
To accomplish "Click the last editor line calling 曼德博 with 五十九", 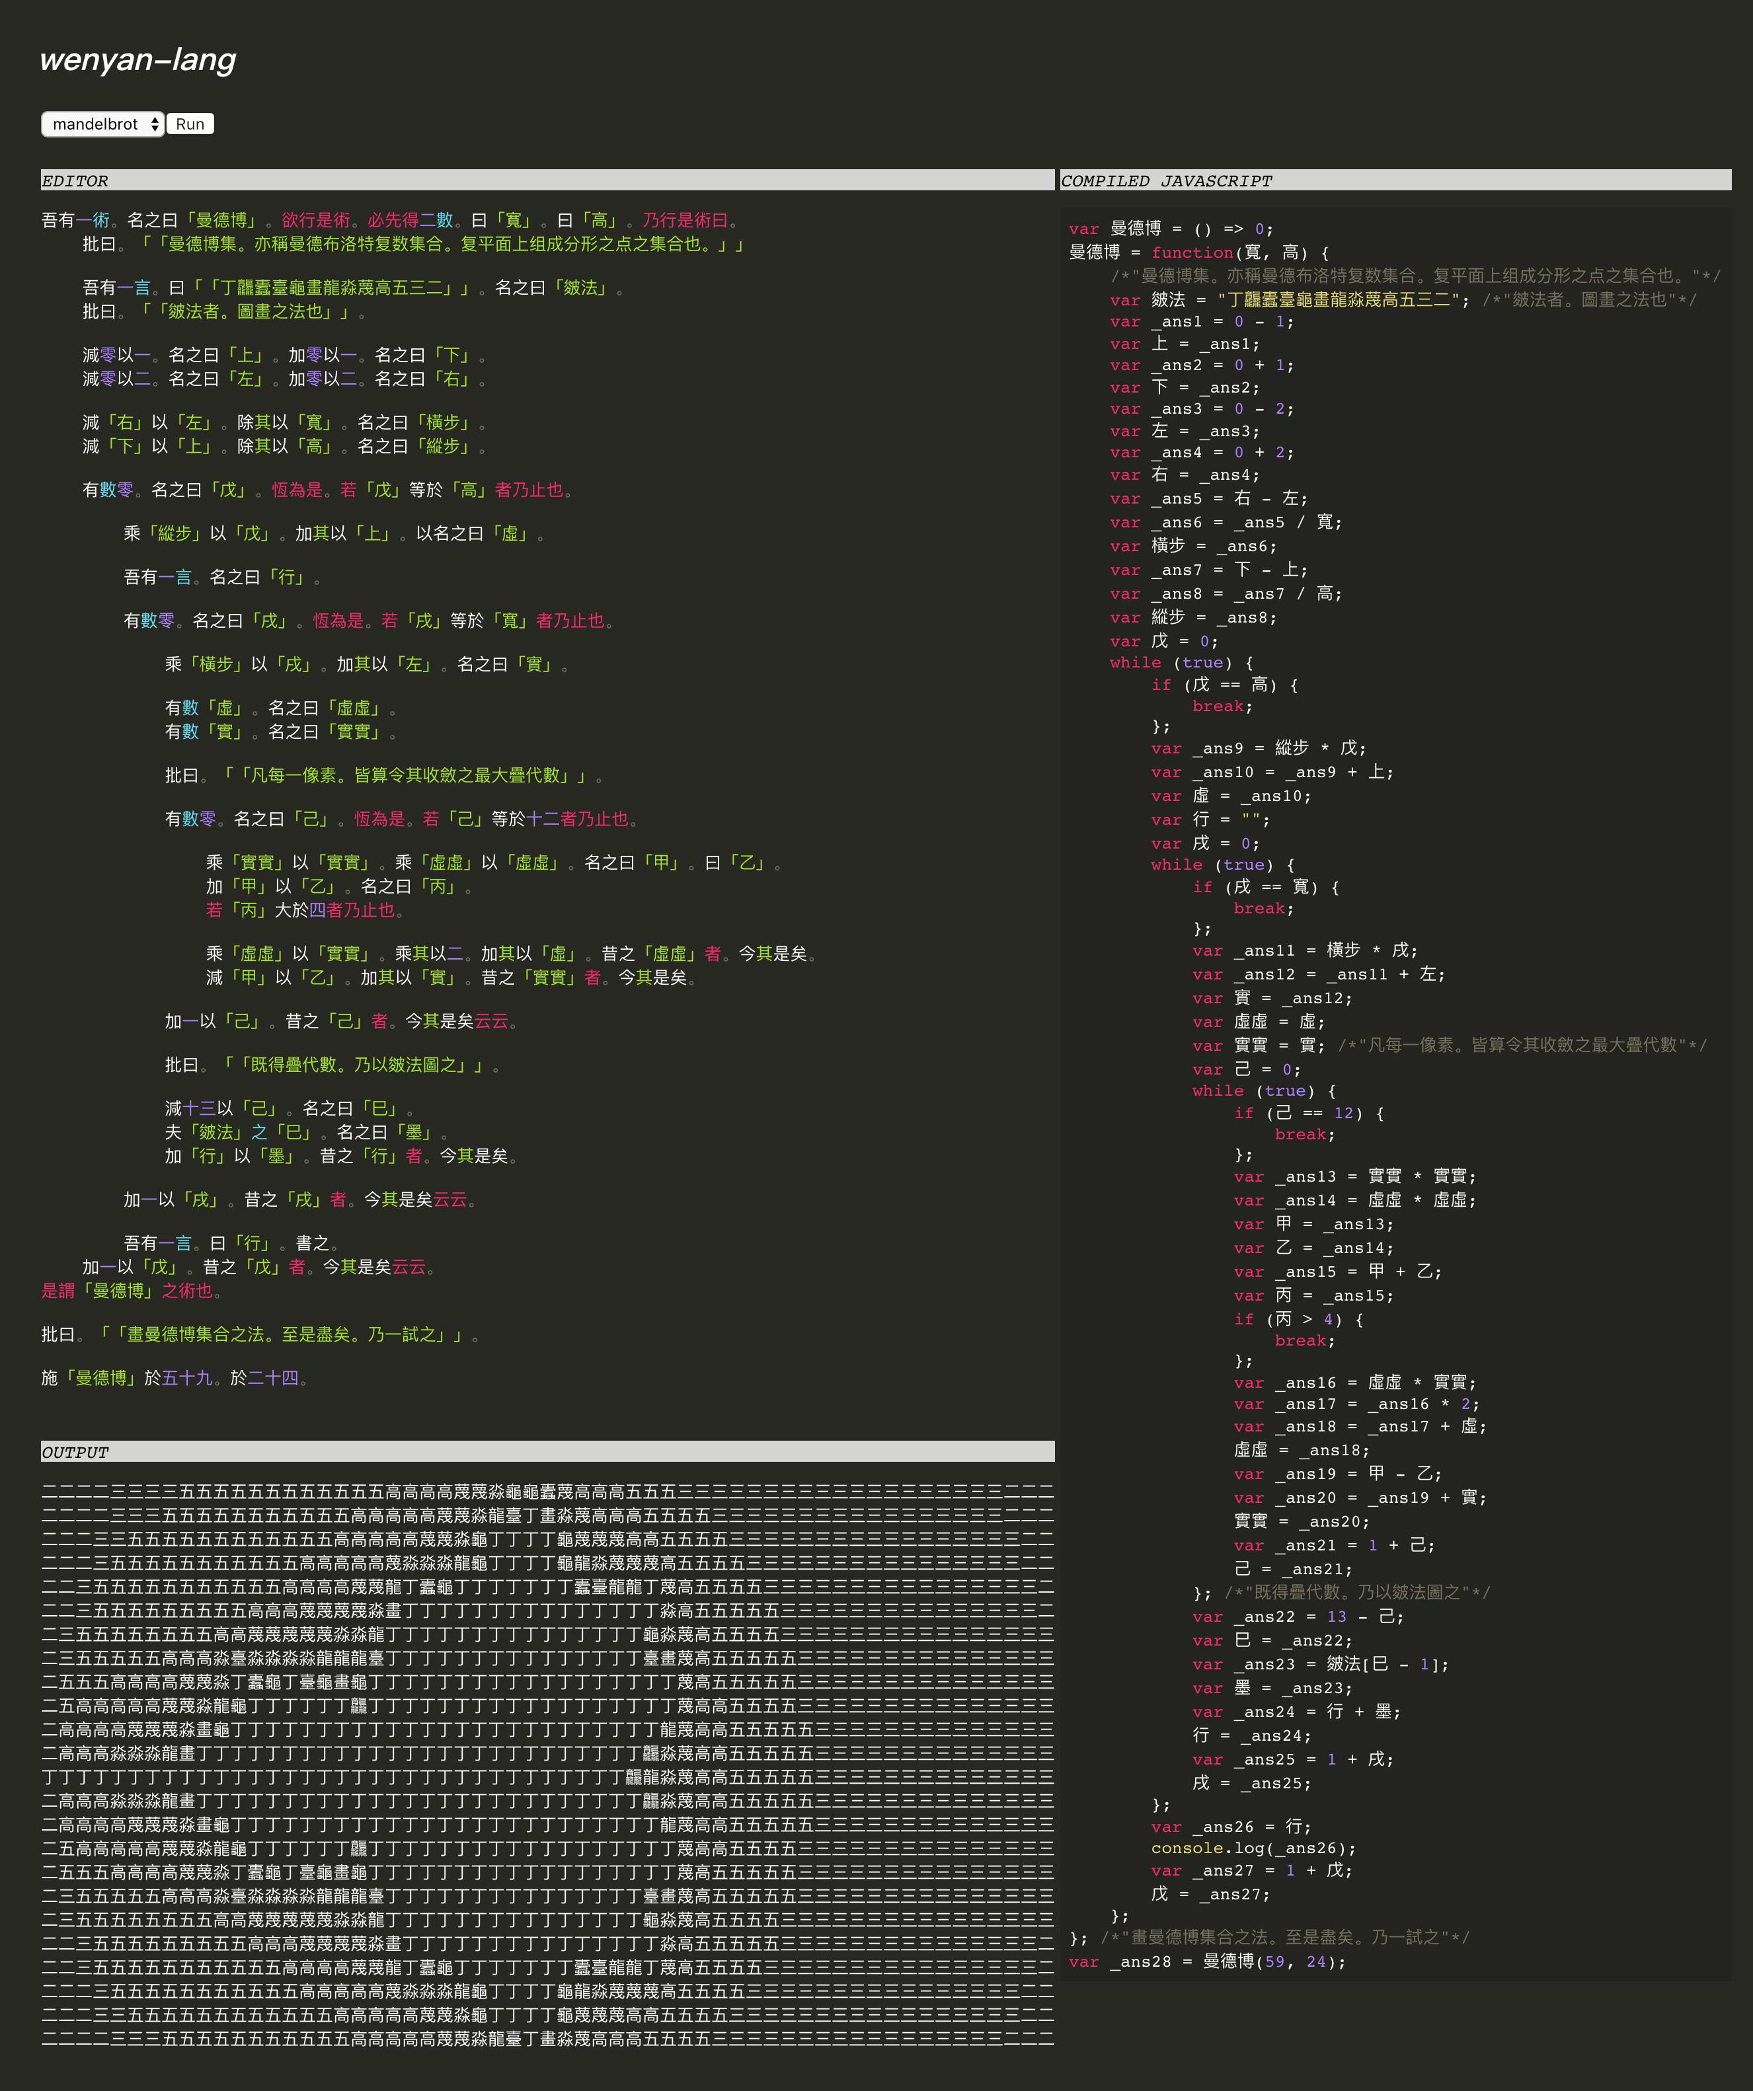I will click(x=175, y=1378).
